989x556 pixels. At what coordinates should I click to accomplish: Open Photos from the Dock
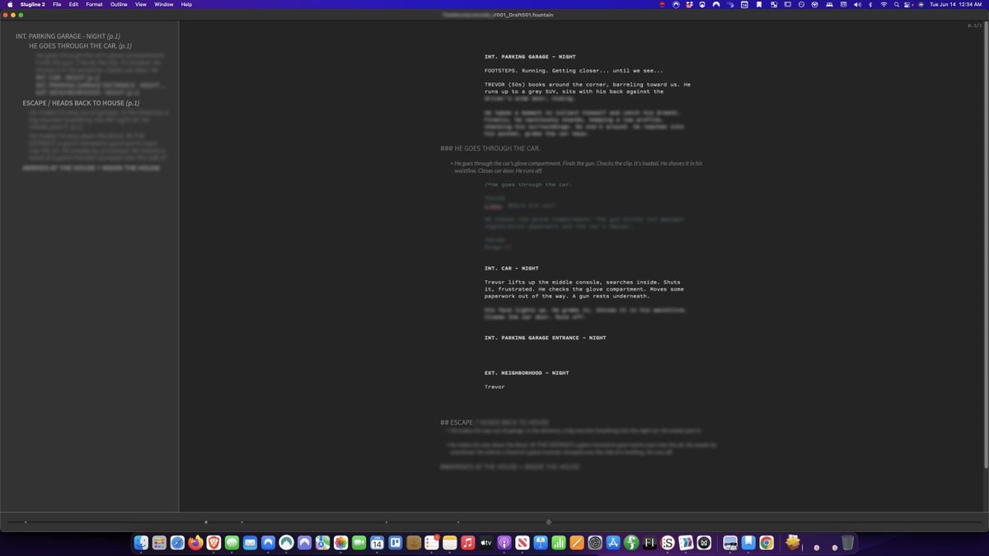tap(340, 543)
